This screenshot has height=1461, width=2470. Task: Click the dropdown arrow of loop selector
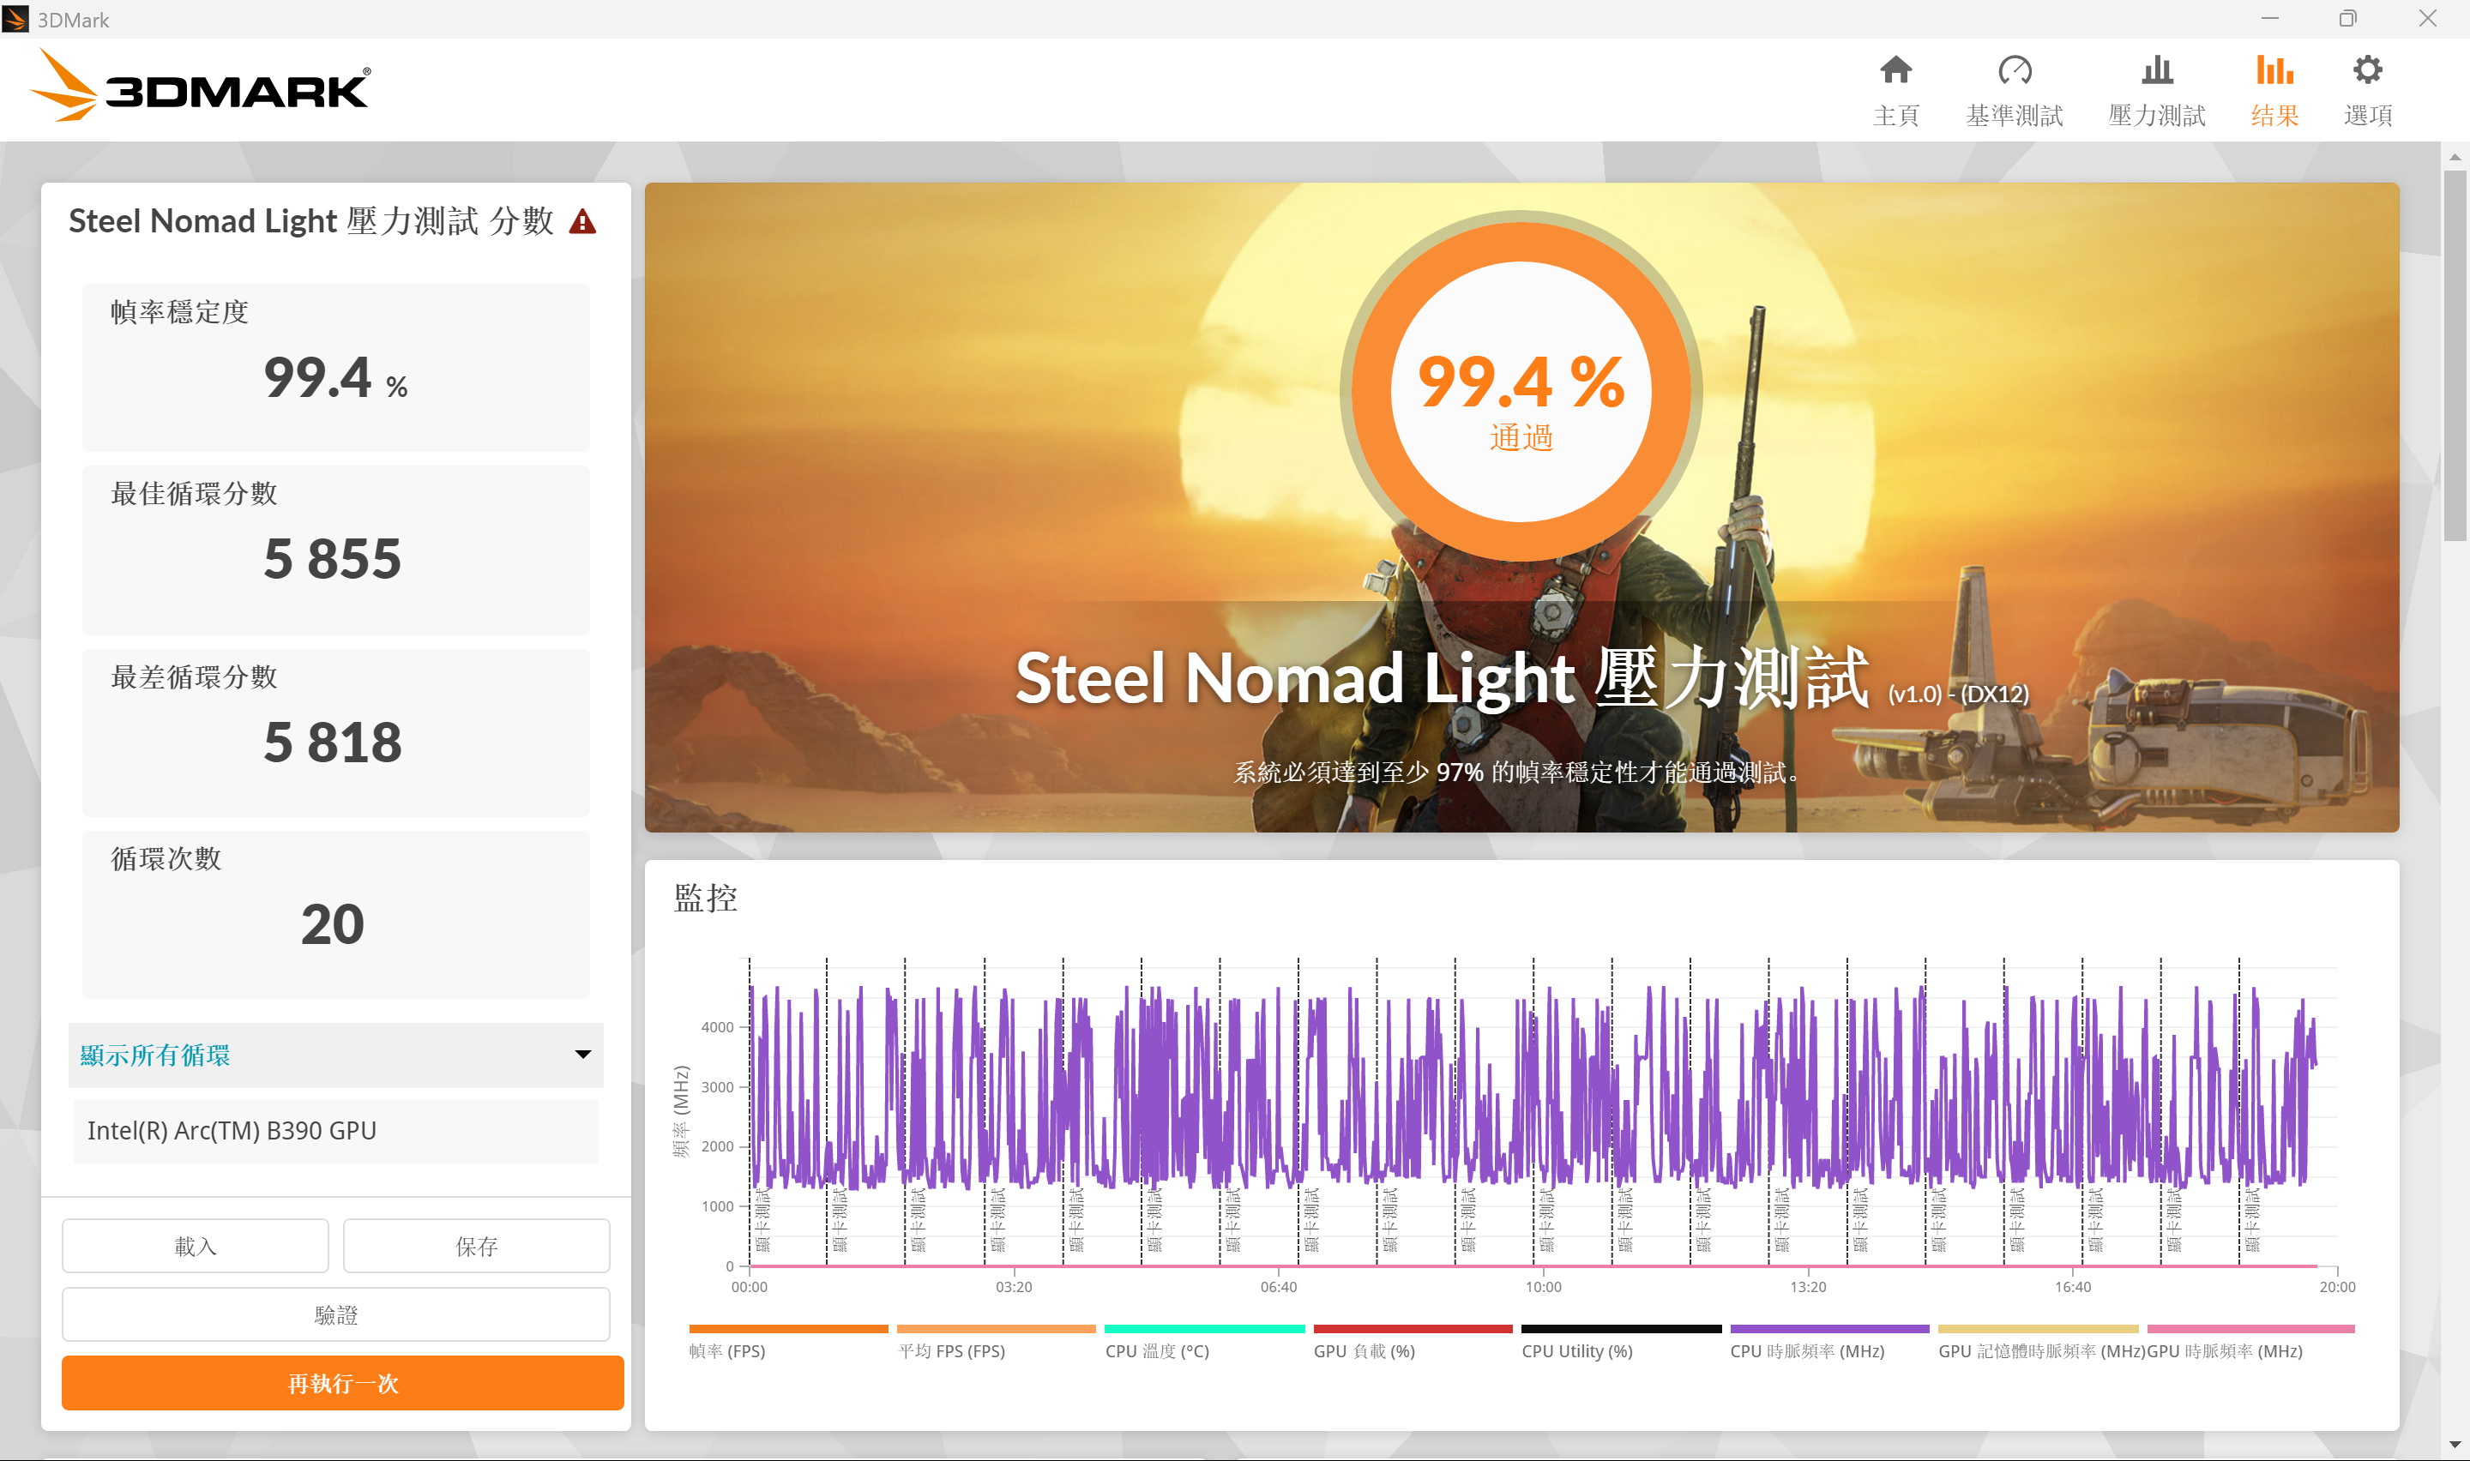tap(583, 1055)
